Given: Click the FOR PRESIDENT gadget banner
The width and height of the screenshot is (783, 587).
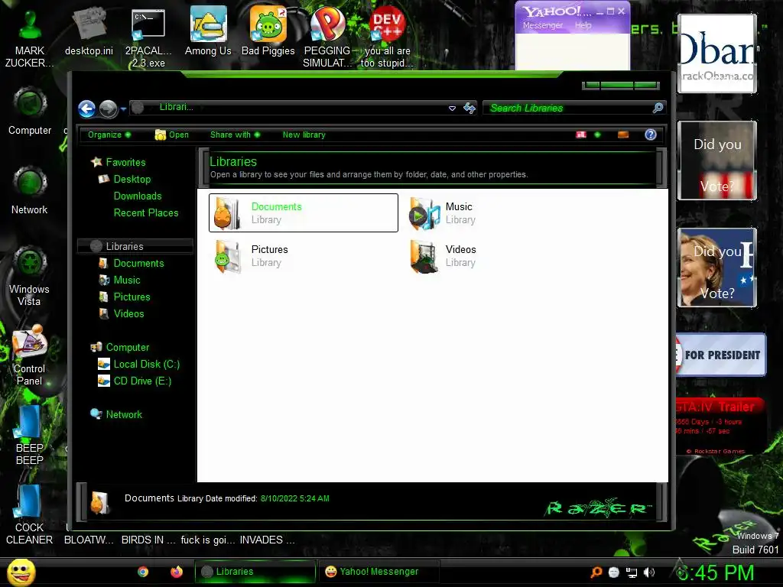Looking at the screenshot, I should (x=720, y=355).
